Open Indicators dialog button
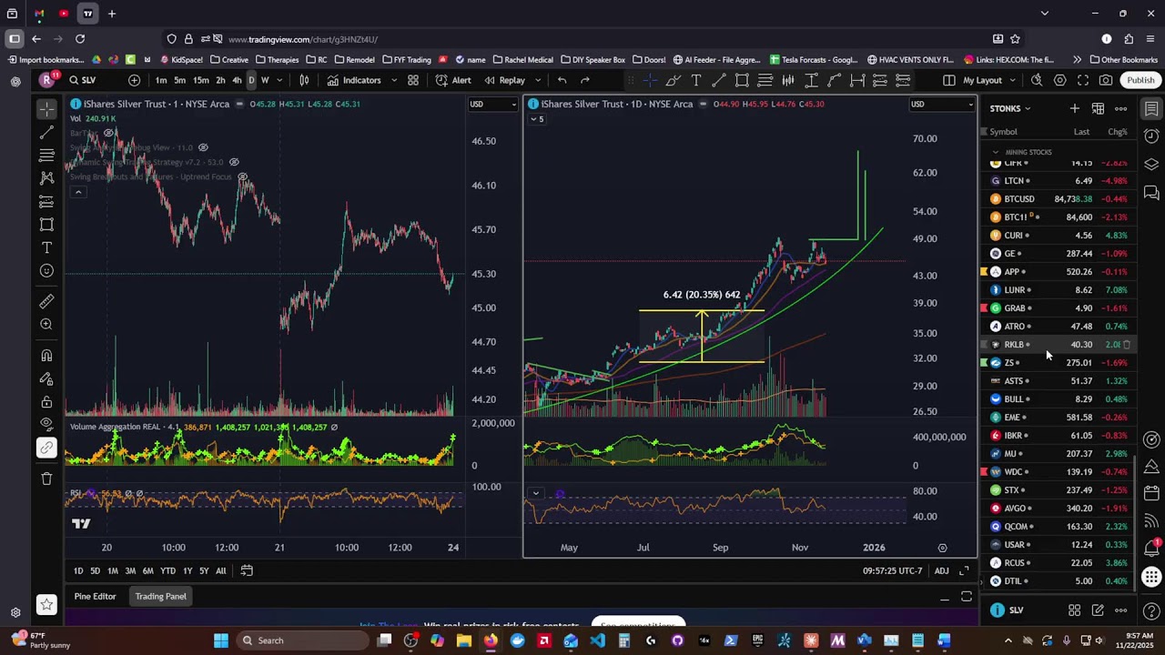 coord(354,80)
